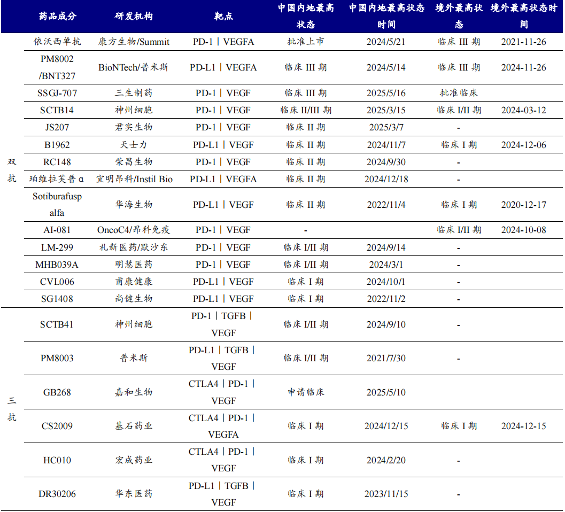Screen dimensions: 565x512
Task: Click the OncoC4/昂科免疫 cell for AI-081
Action: pyautogui.click(x=133, y=230)
